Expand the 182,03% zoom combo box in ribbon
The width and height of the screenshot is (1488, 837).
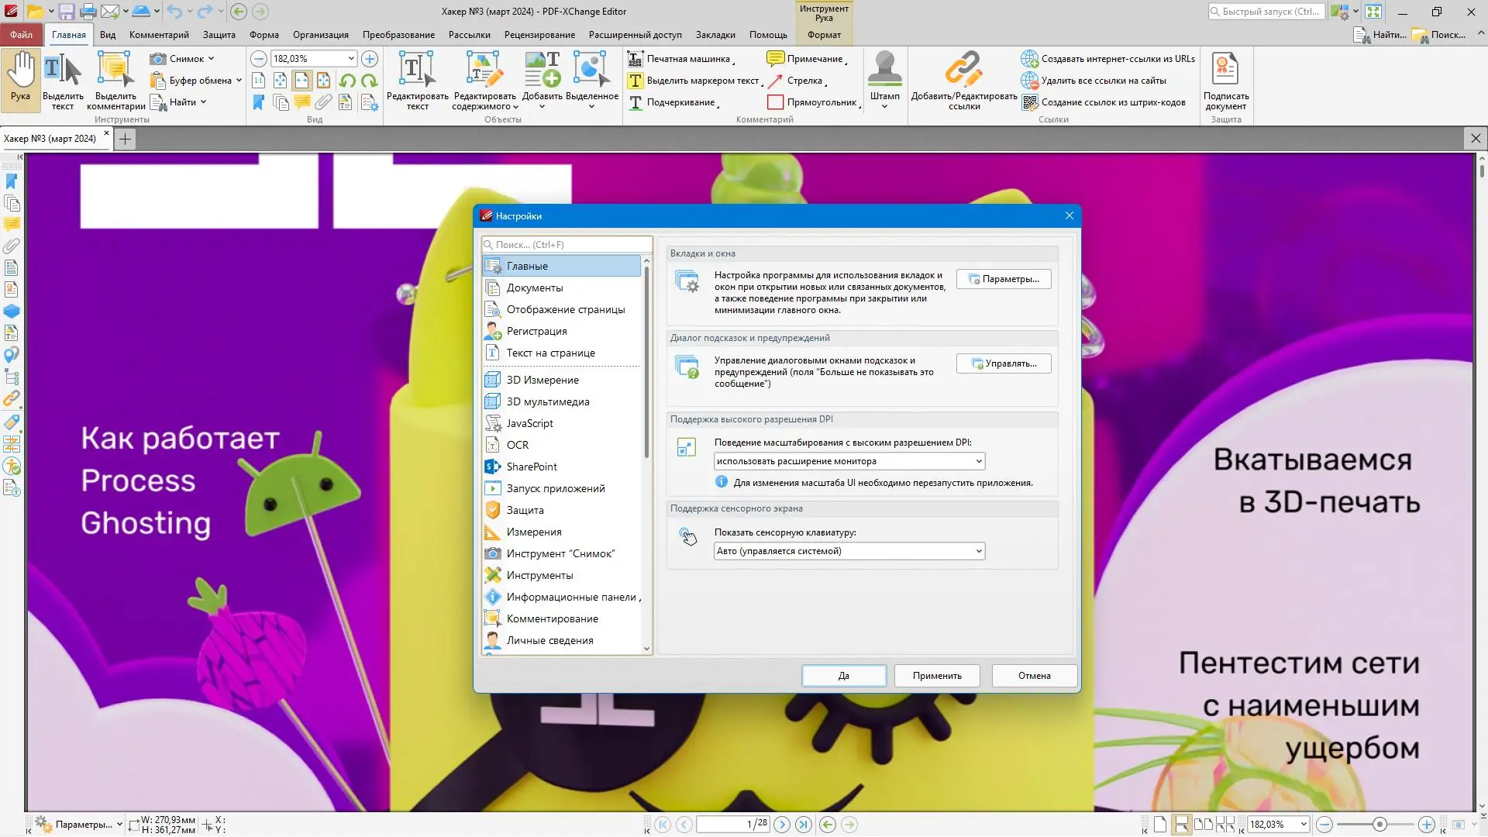(350, 59)
